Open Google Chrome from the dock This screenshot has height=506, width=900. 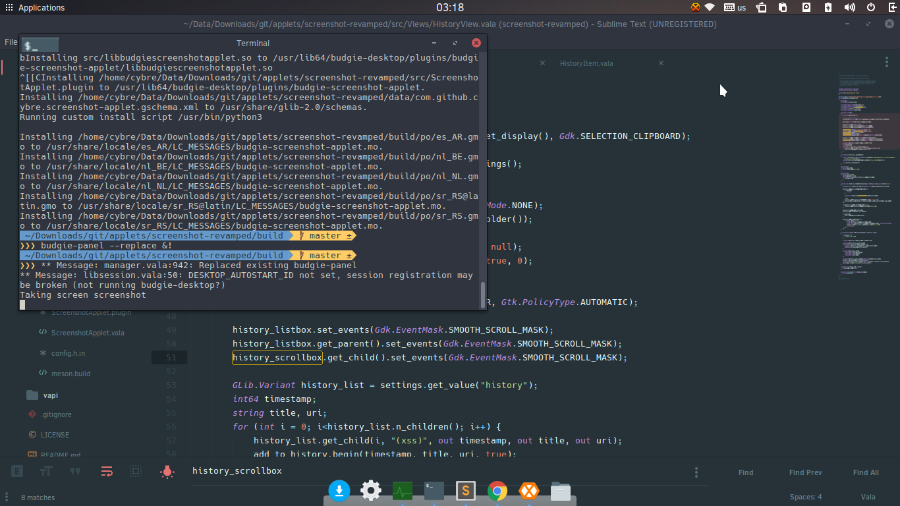click(x=497, y=491)
